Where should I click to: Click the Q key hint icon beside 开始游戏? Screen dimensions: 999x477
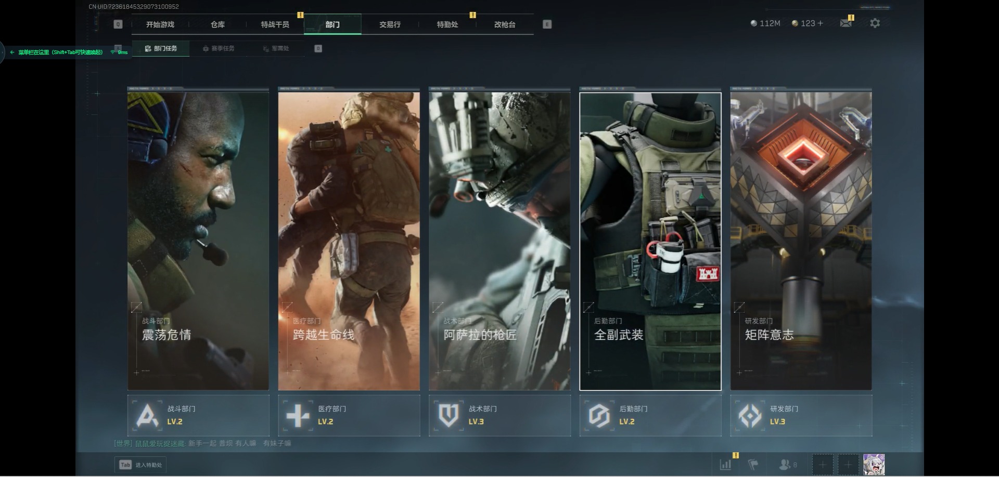point(118,24)
